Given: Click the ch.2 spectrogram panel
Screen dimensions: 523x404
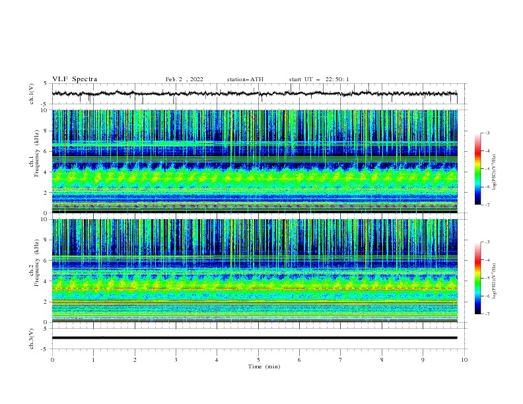Looking at the screenshot, I should click(x=254, y=271).
